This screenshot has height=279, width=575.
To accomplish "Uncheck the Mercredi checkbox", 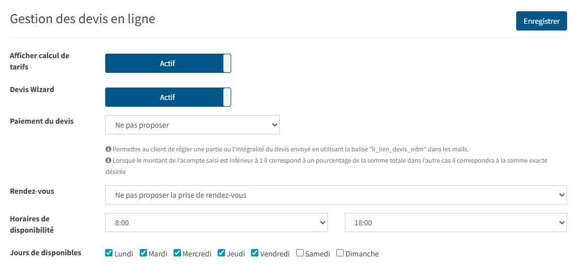I will (x=177, y=252).
